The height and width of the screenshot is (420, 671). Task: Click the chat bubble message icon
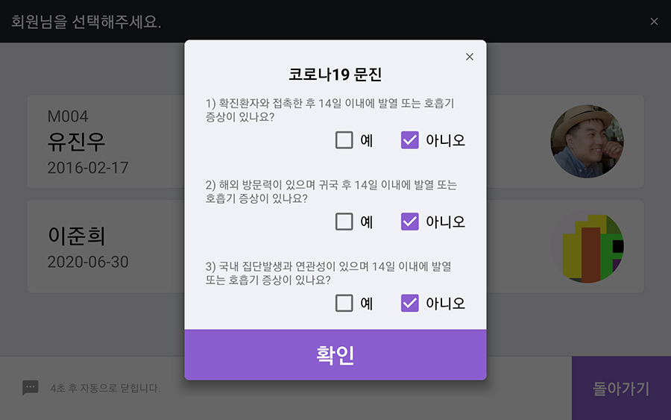pos(31,388)
